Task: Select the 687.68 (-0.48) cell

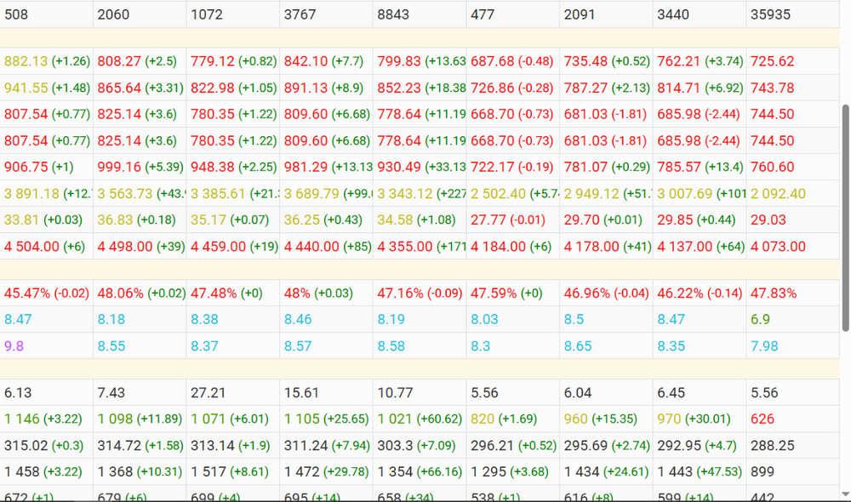Action: coord(513,61)
